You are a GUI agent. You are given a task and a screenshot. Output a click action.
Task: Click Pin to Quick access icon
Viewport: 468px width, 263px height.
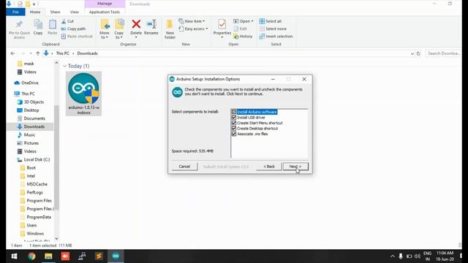(x=19, y=24)
